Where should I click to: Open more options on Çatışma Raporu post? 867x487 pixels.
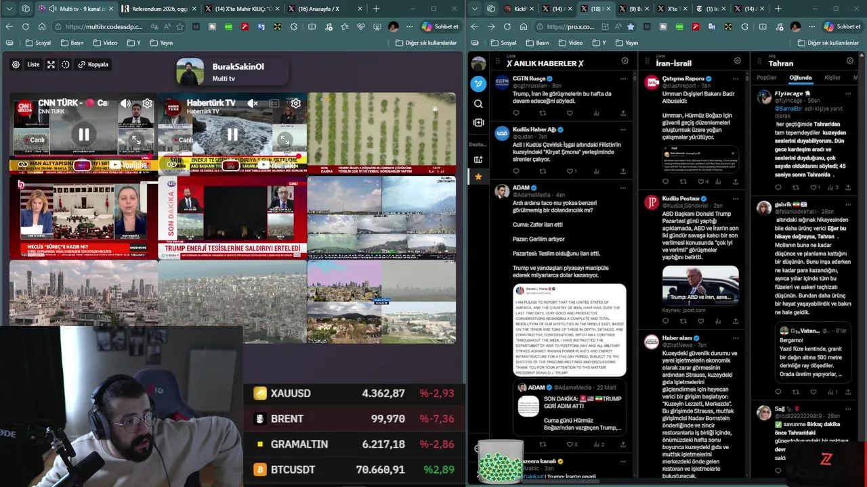tap(735, 79)
